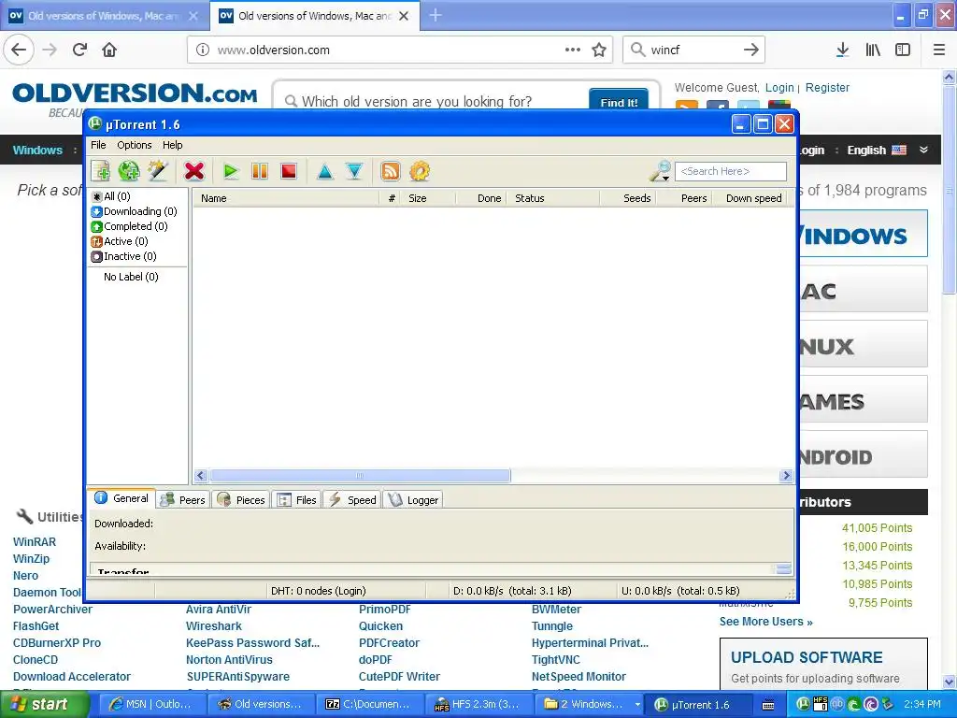Click Add Torrent from URL globe icon
The height and width of the screenshot is (718, 957).
[x=129, y=172]
